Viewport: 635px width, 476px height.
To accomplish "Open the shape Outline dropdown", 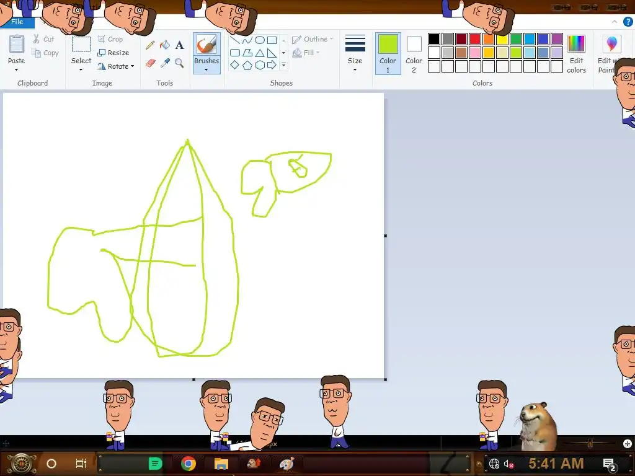I will (313, 39).
